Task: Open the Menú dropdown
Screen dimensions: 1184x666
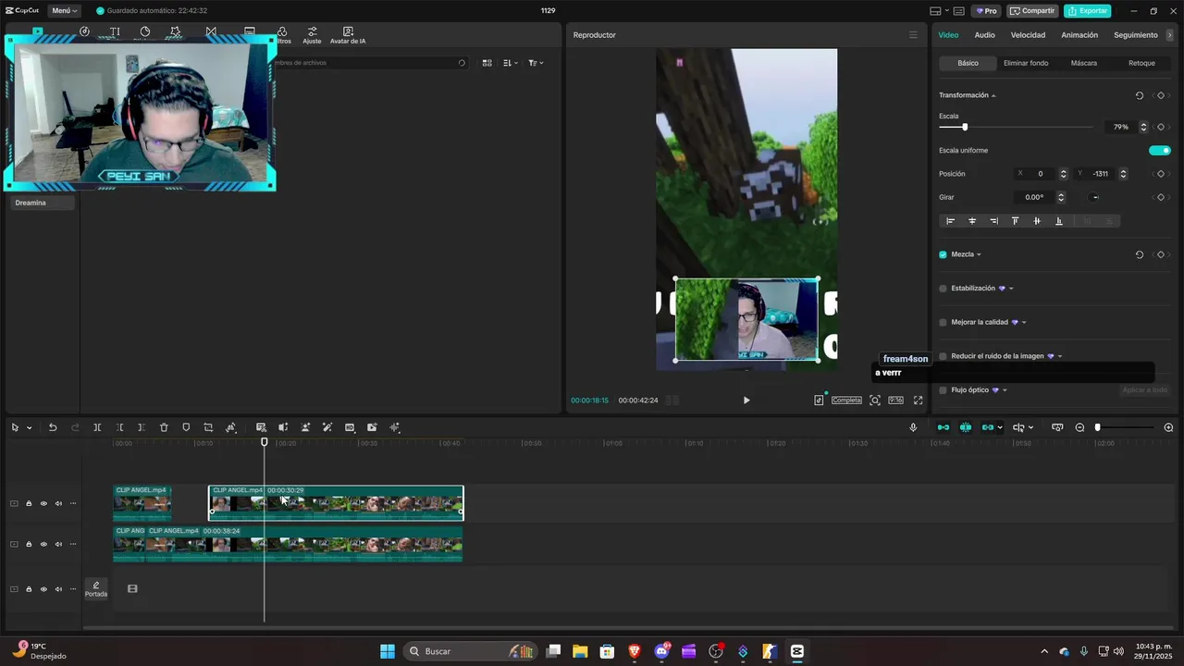Action: (64, 11)
